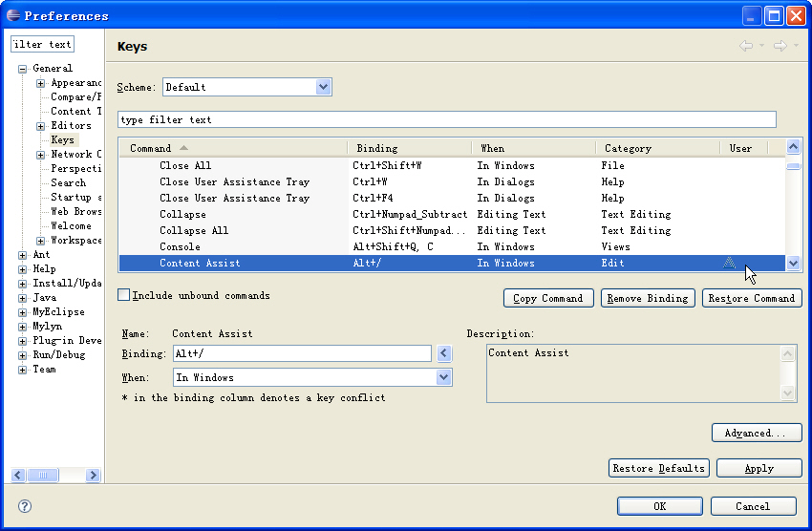Select the Content Assist command row

[x=452, y=263]
